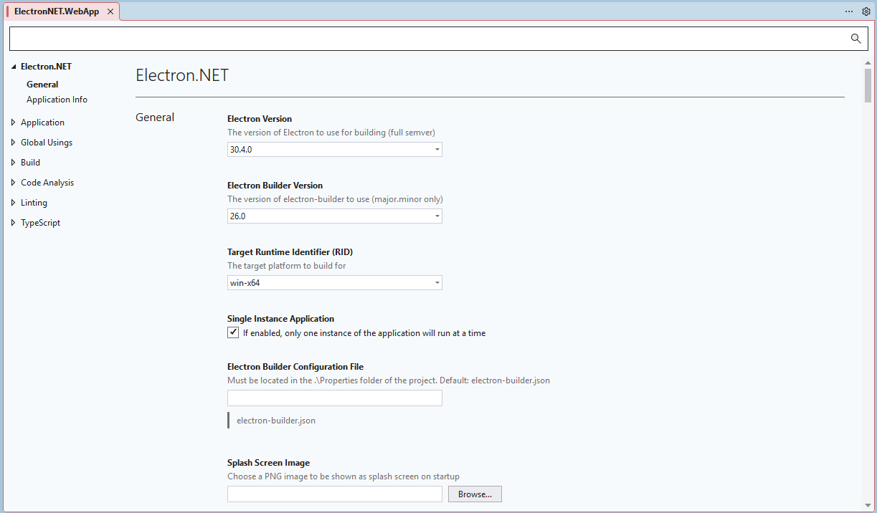Collapse the Electron.NET section
The width and height of the screenshot is (877, 513).
13,66
